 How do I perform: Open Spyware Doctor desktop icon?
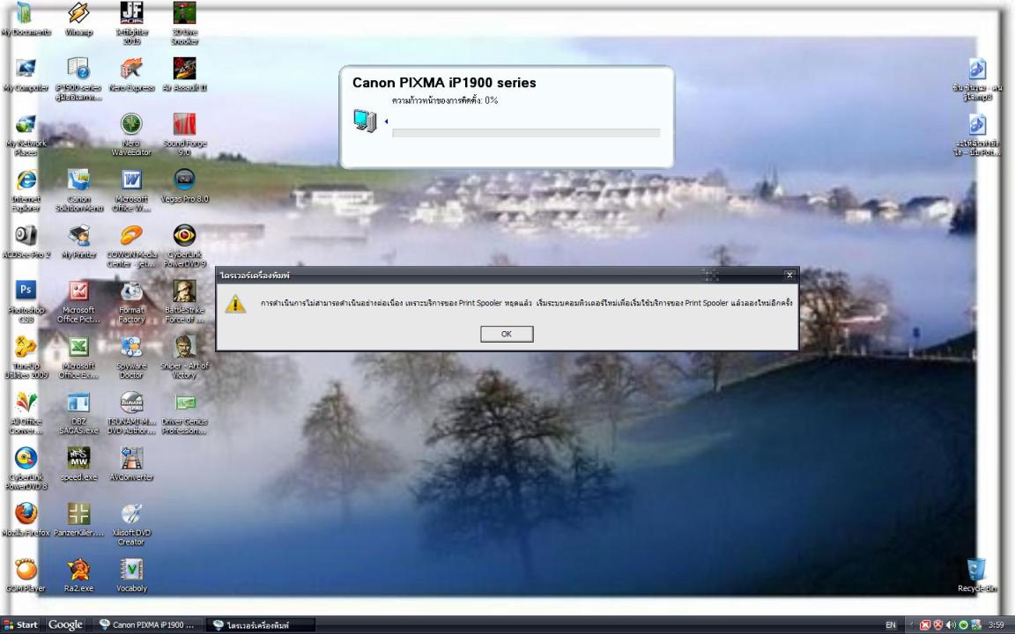131,358
